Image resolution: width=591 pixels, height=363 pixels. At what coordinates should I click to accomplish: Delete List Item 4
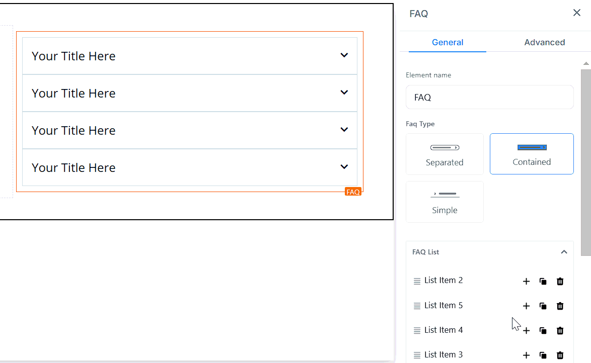coord(560,331)
